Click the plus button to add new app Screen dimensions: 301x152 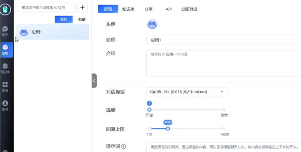pyautogui.click(x=82, y=8)
